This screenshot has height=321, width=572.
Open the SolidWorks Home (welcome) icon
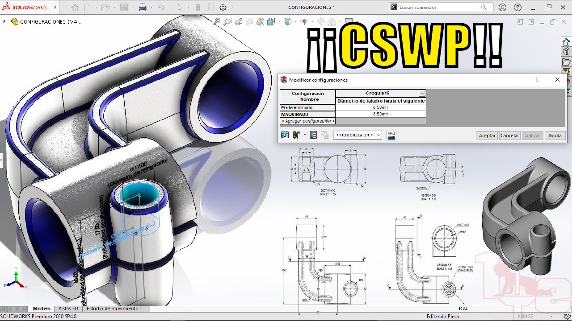tap(75, 7)
